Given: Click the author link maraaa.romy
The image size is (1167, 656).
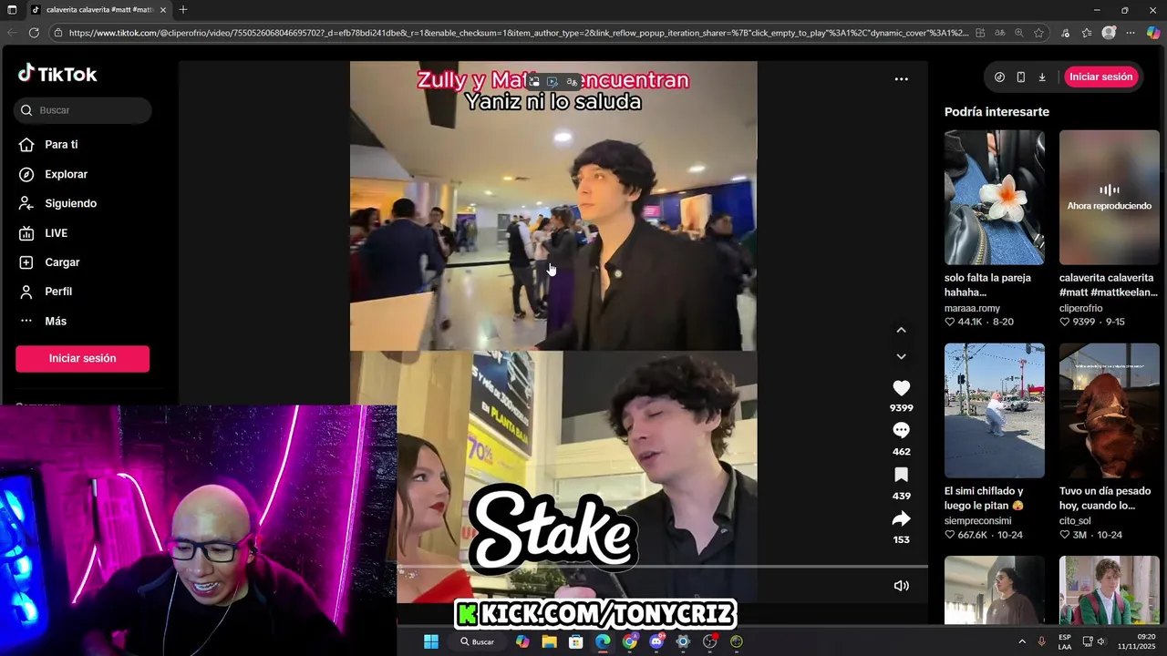Looking at the screenshot, I should [x=972, y=308].
